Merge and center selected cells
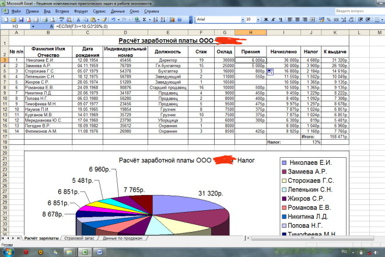 [x=312, y=19]
